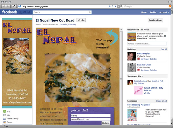This screenshot has height=128, width=173.
Task: Click gift icon next to Krista's birthday
Action: click(139, 59)
